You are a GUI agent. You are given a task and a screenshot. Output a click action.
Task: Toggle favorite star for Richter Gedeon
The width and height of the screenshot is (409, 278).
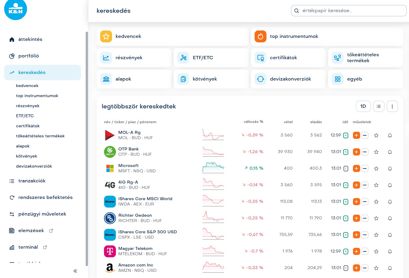[376, 218]
